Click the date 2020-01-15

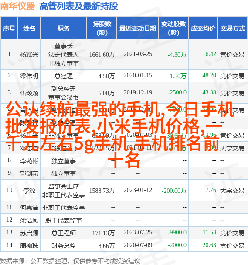point(138,75)
